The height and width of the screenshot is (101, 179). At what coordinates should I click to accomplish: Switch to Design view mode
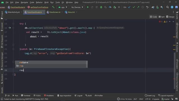(x=170, y=17)
